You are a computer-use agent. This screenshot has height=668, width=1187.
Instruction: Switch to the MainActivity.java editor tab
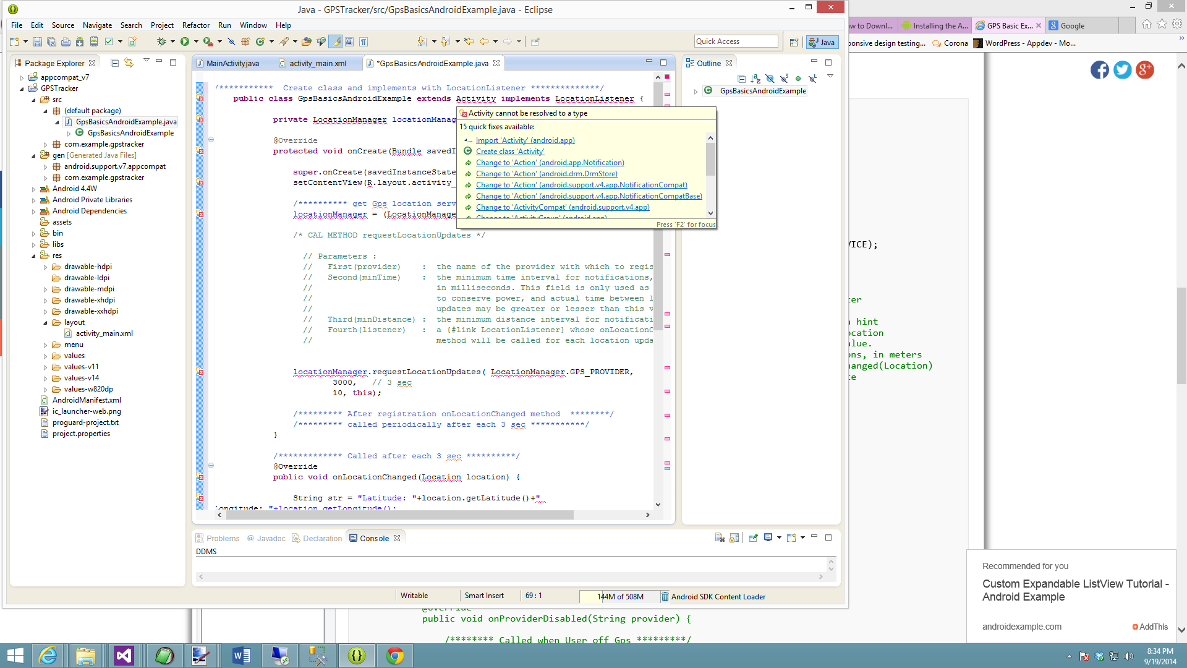[x=229, y=63]
